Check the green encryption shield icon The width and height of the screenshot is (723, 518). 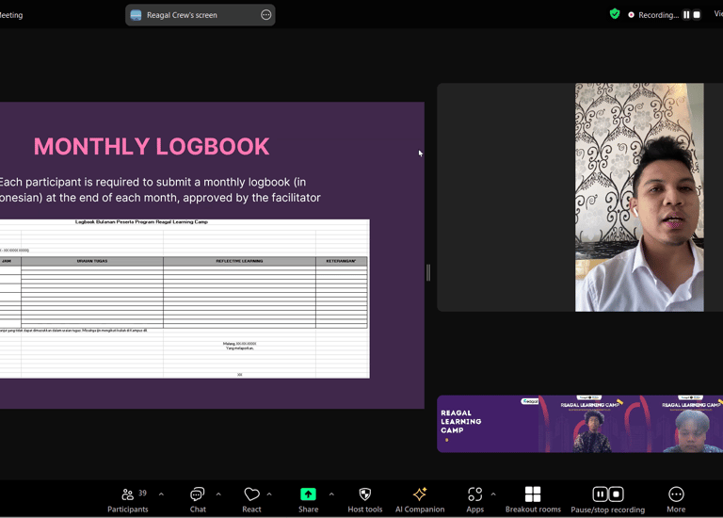614,14
